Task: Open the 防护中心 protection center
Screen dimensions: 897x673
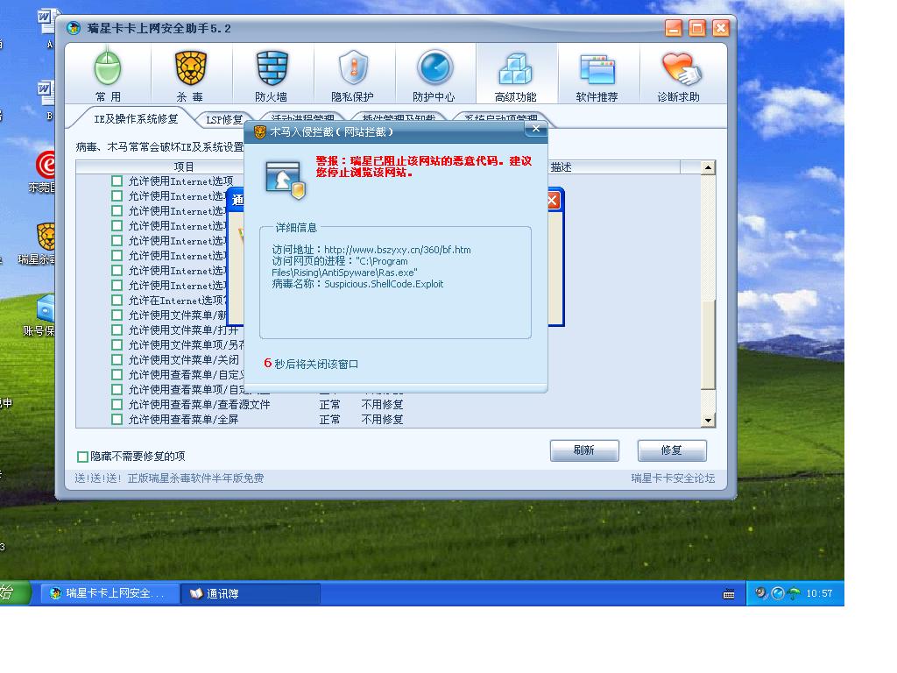Action: click(434, 75)
